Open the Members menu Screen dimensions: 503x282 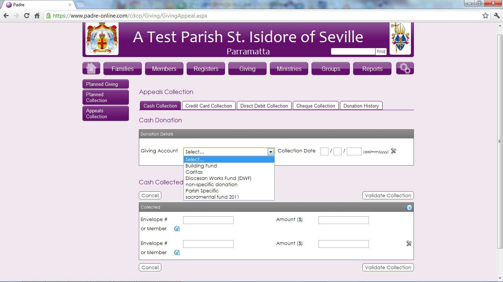164,69
